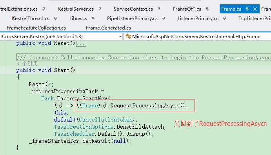The width and height of the screenshot is (271, 155).
Task: Switch to the FrameOfT.cs tab
Action: pyautogui.click(x=187, y=9)
